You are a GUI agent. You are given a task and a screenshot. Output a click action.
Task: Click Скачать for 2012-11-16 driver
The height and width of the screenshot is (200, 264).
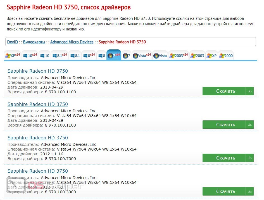(225, 158)
